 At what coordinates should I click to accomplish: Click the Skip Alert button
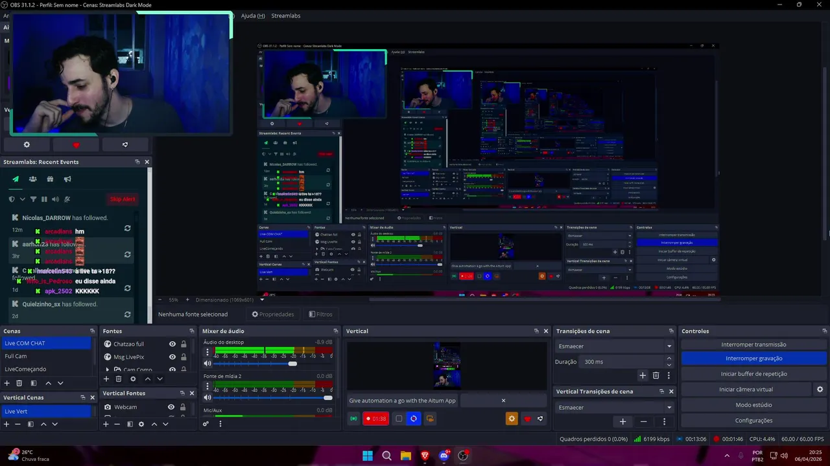pos(123,199)
